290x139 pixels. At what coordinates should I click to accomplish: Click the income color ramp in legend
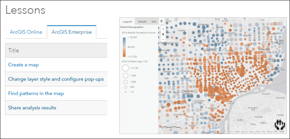(124, 47)
